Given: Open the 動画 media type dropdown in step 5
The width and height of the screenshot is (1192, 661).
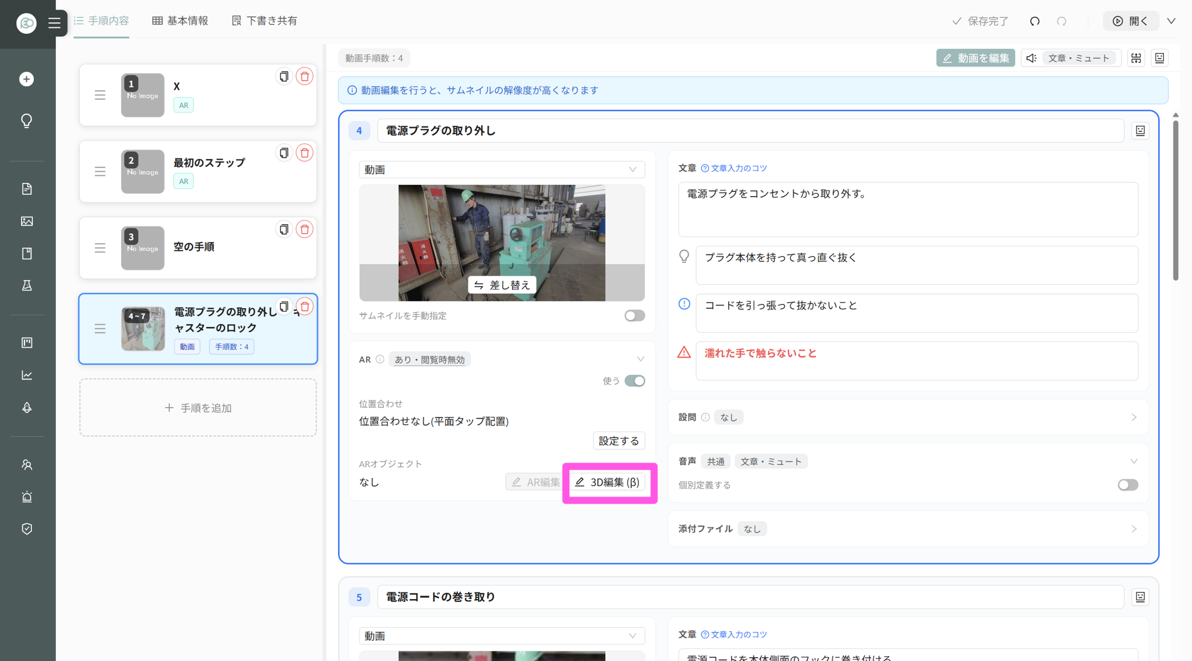Looking at the screenshot, I should pyautogui.click(x=502, y=636).
